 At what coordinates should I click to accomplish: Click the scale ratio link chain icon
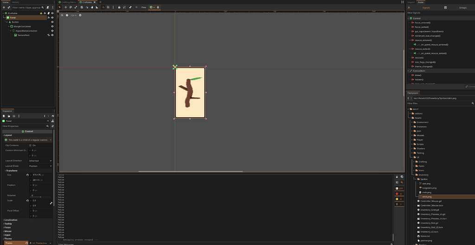[51, 203]
